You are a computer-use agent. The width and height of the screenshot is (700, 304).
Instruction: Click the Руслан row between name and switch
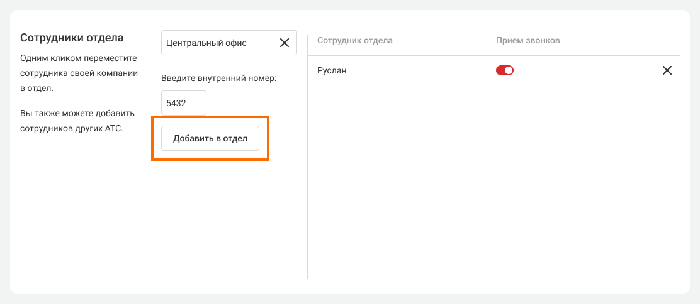coord(422,70)
